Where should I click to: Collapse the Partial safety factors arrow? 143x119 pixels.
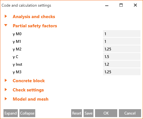point(6,25)
